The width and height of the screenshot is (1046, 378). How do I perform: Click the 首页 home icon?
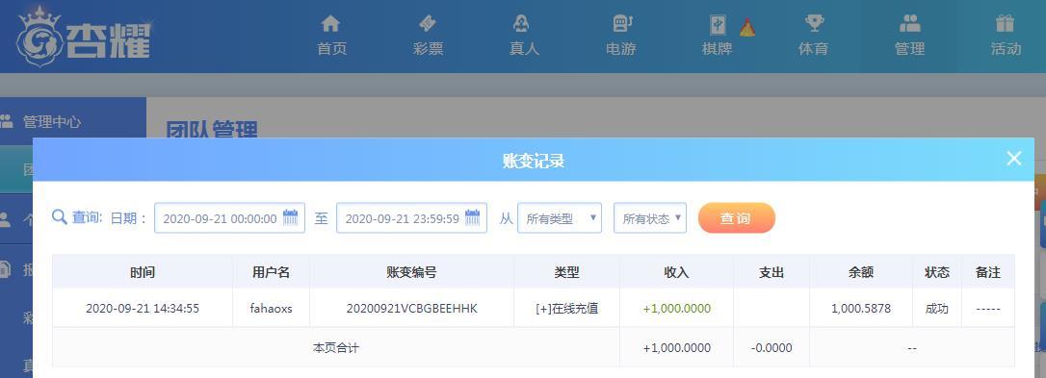coord(331,24)
